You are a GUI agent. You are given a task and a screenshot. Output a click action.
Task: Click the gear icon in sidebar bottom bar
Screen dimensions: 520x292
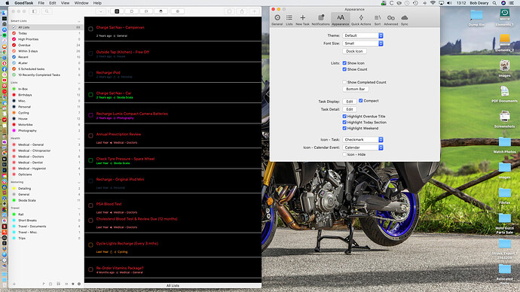click(79, 284)
